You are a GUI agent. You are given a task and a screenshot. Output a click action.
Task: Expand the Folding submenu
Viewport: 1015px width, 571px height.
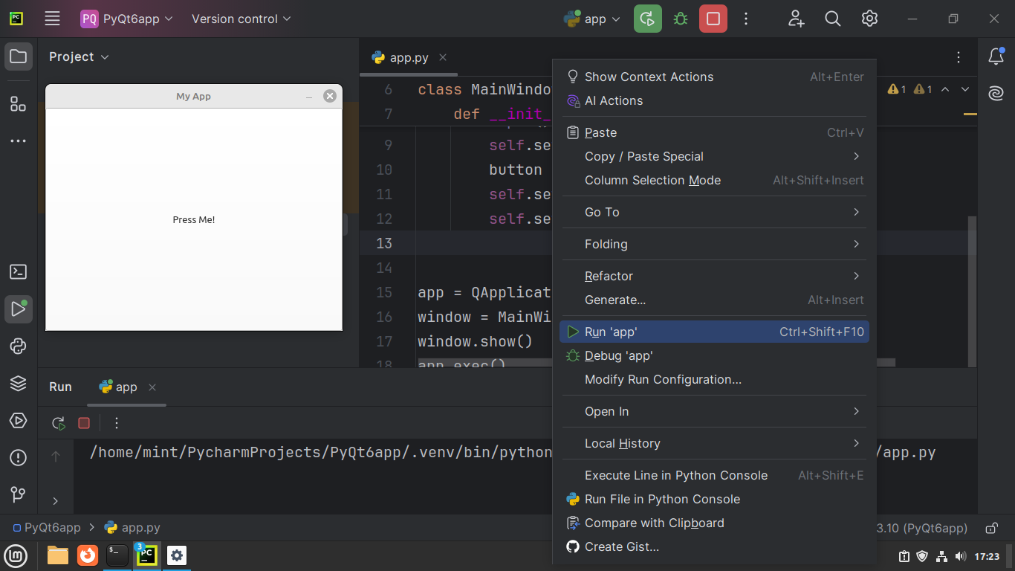714,244
